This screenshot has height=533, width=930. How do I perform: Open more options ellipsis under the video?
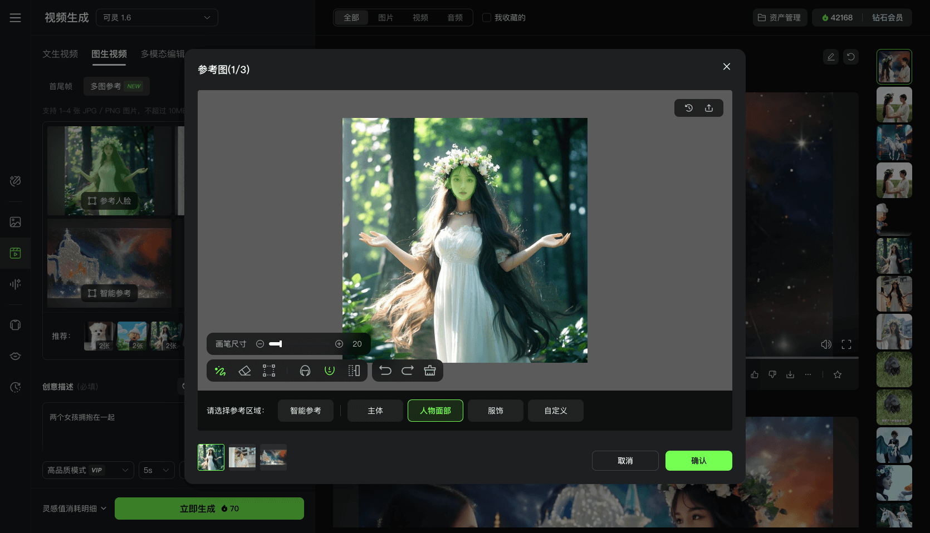(808, 374)
